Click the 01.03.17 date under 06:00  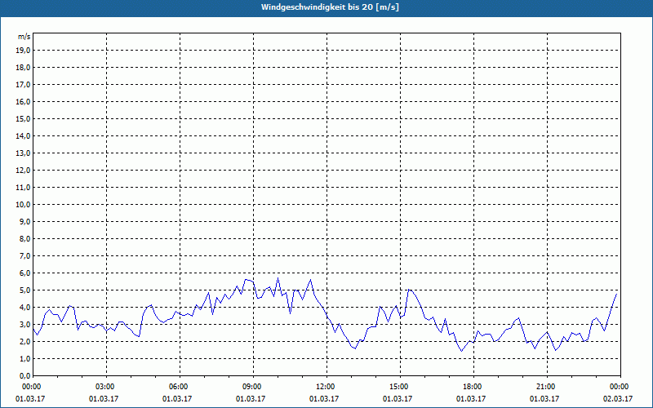pyautogui.click(x=177, y=399)
